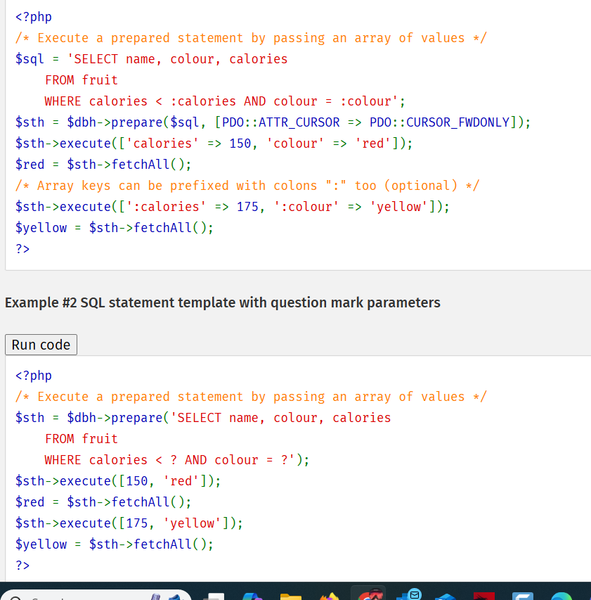The width and height of the screenshot is (591, 600).
Task: Follow the execute link after prepare
Action: tap(91, 143)
